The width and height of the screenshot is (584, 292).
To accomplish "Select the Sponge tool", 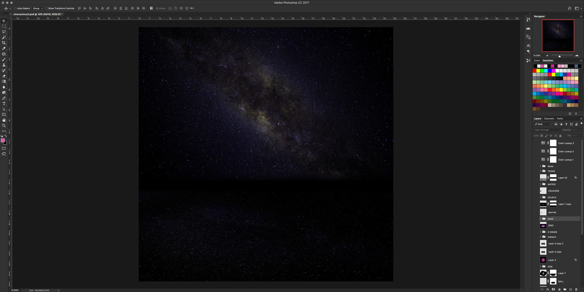I will tap(4, 93).
